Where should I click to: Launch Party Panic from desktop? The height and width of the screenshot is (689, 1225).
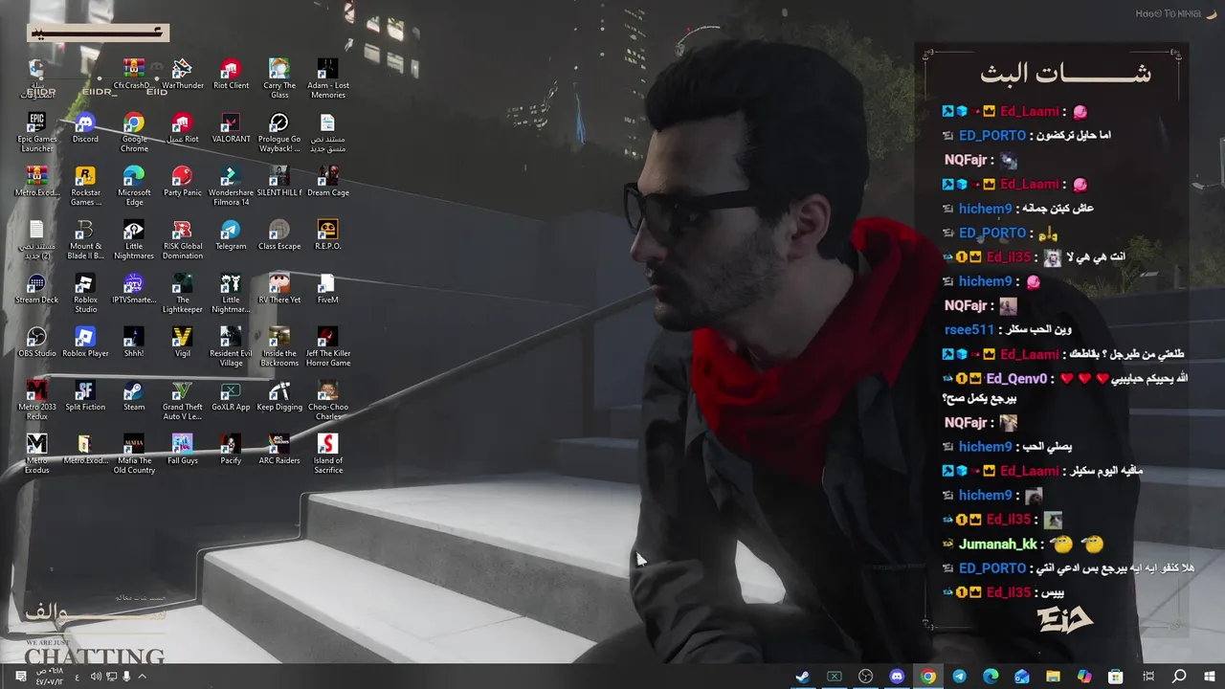pos(182,182)
